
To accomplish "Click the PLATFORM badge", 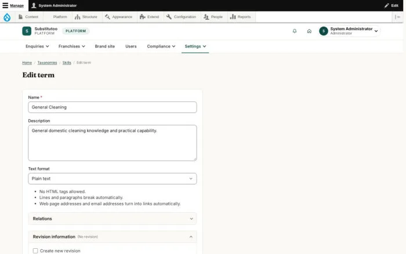I will [75, 31].
